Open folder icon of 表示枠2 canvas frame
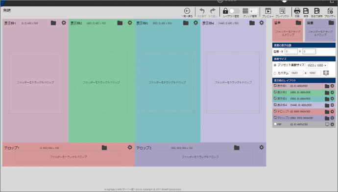 pyautogui.click(x=120, y=23)
